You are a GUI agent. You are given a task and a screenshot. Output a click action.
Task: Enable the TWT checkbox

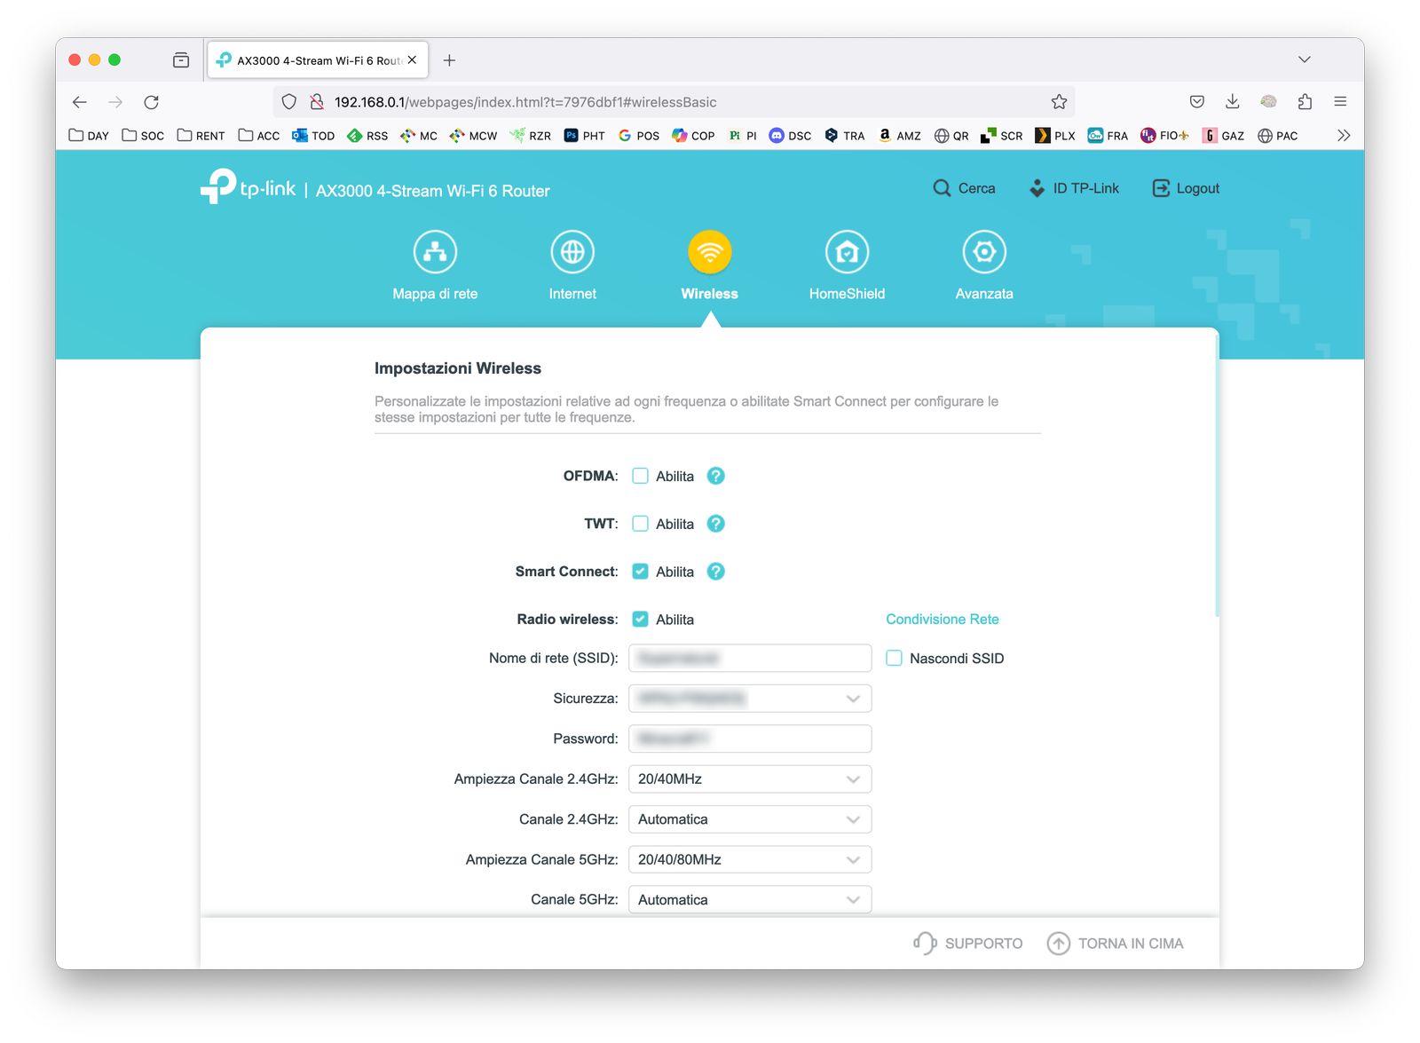(640, 524)
